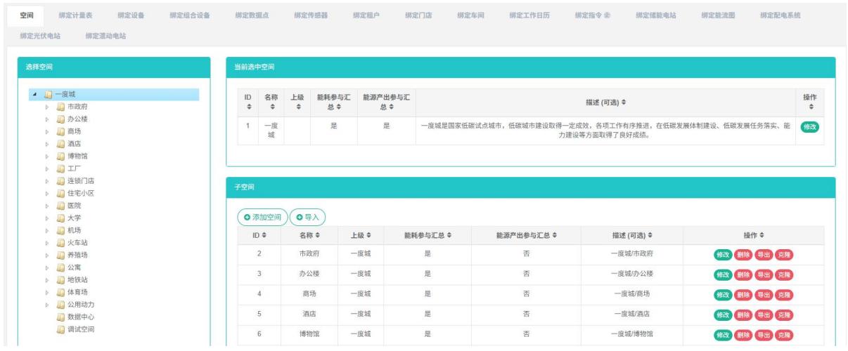Select 机场 in the space tree
The height and width of the screenshot is (351, 848).
(x=74, y=230)
